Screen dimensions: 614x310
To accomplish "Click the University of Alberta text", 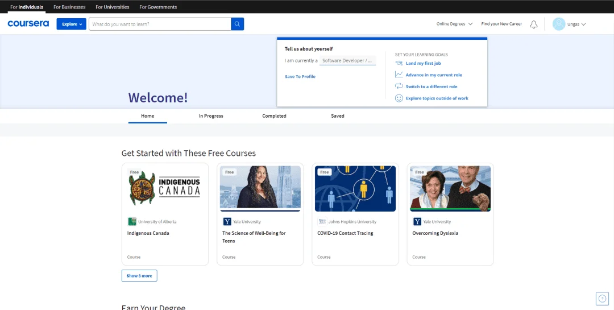I will (x=157, y=222).
